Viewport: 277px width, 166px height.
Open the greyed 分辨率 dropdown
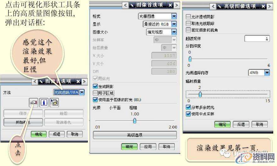(165, 40)
